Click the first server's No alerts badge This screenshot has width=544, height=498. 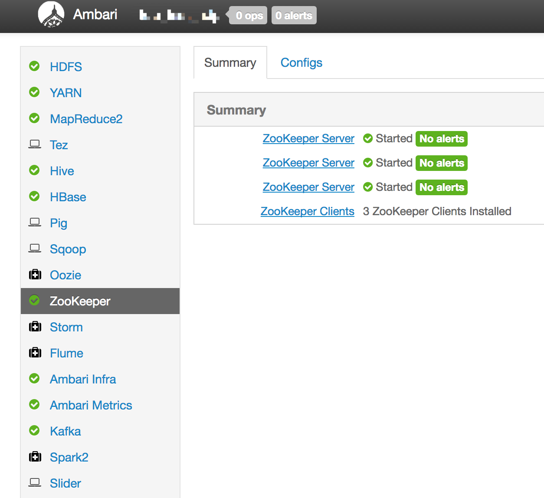click(442, 139)
